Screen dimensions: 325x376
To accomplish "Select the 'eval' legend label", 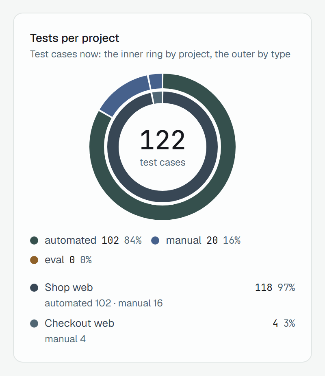I will coord(54,260).
